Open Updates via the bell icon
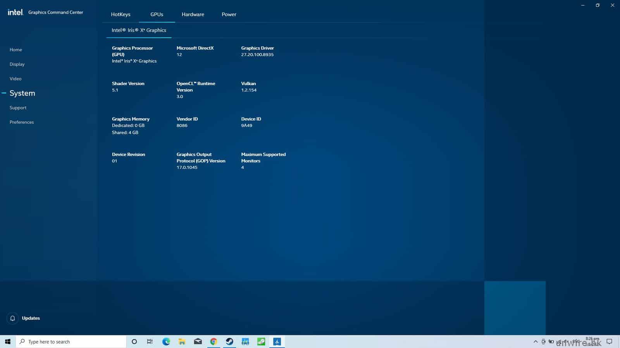 [12, 318]
